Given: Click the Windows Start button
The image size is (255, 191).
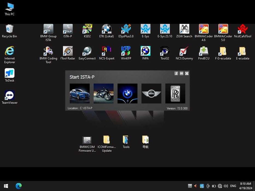Looking at the screenshot, I should pos(6,186).
